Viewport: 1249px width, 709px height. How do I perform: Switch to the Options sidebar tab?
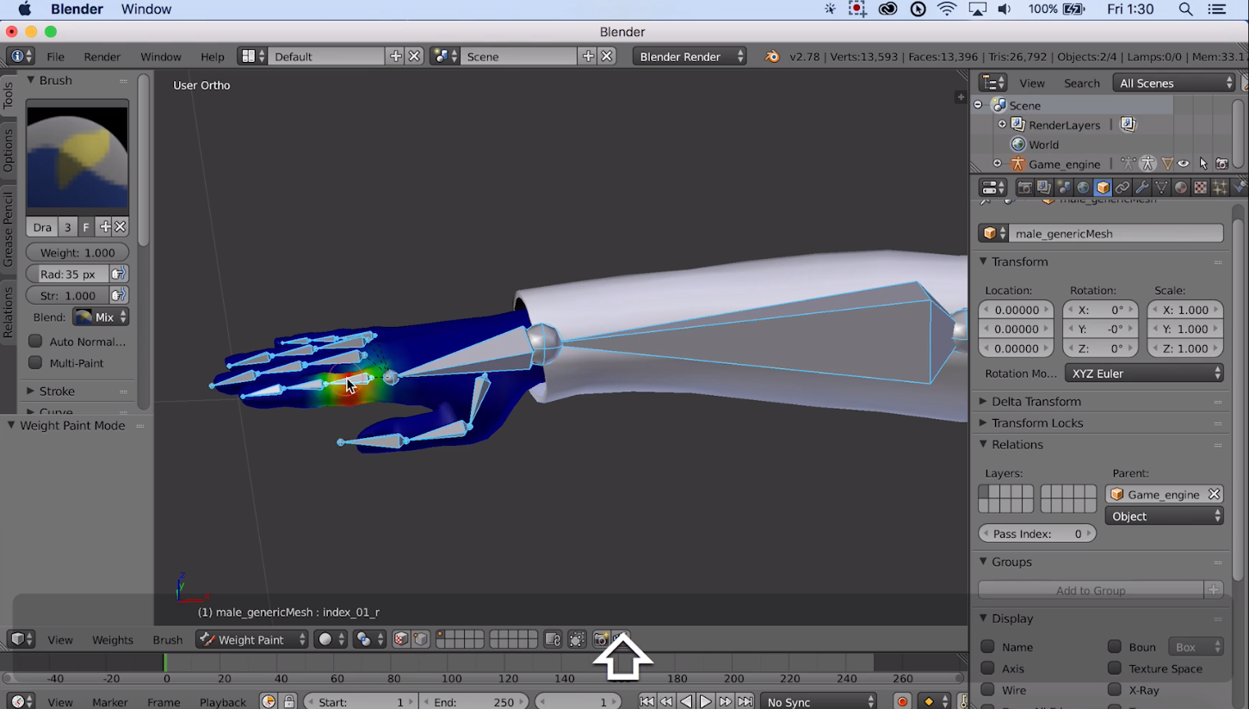point(8,151)
